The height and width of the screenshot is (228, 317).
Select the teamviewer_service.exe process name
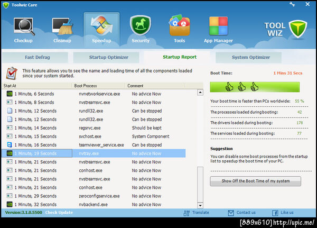(101, 145)
